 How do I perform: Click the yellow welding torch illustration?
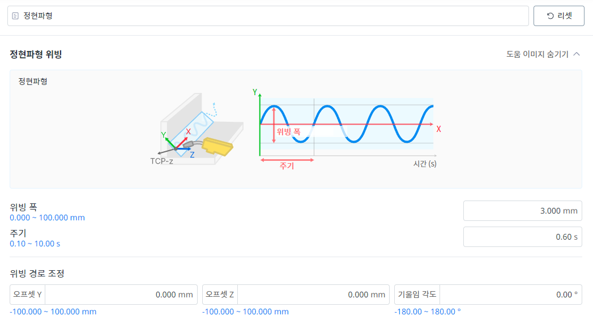point(217,146)
